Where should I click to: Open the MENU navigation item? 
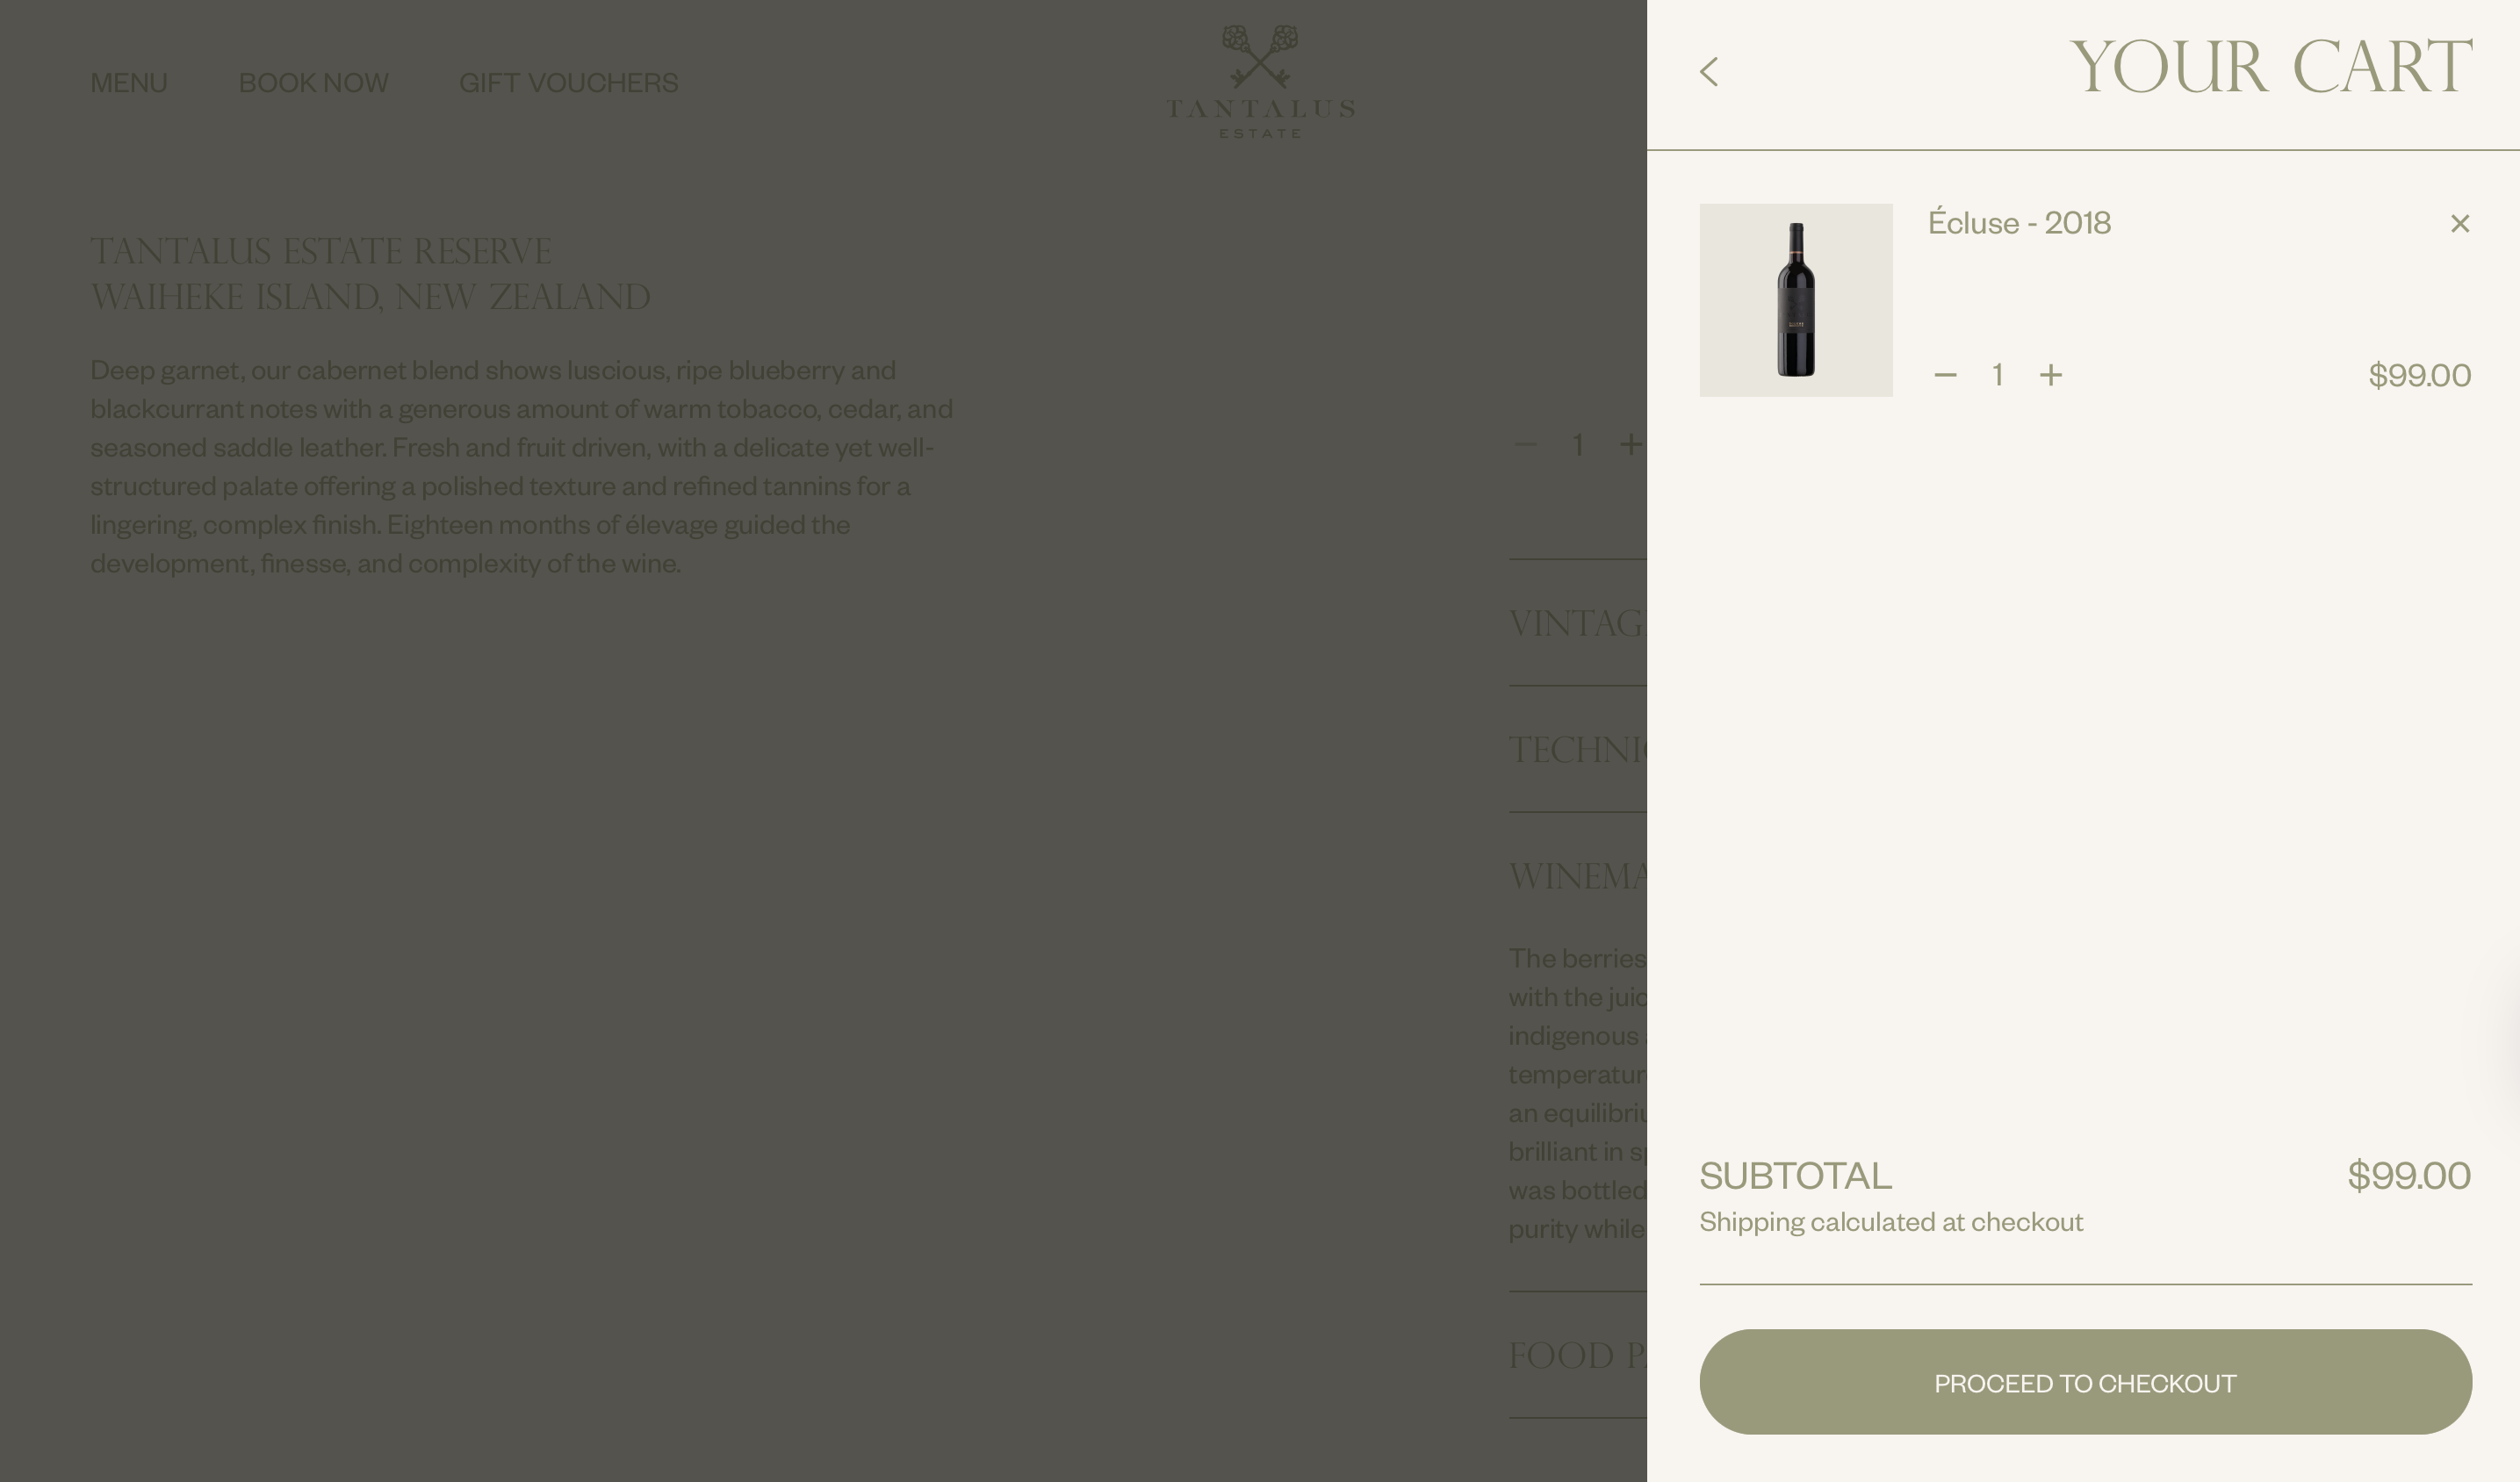click(x=129, y=83)
